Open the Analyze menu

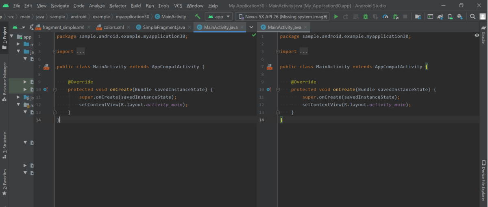coord(96,6)
